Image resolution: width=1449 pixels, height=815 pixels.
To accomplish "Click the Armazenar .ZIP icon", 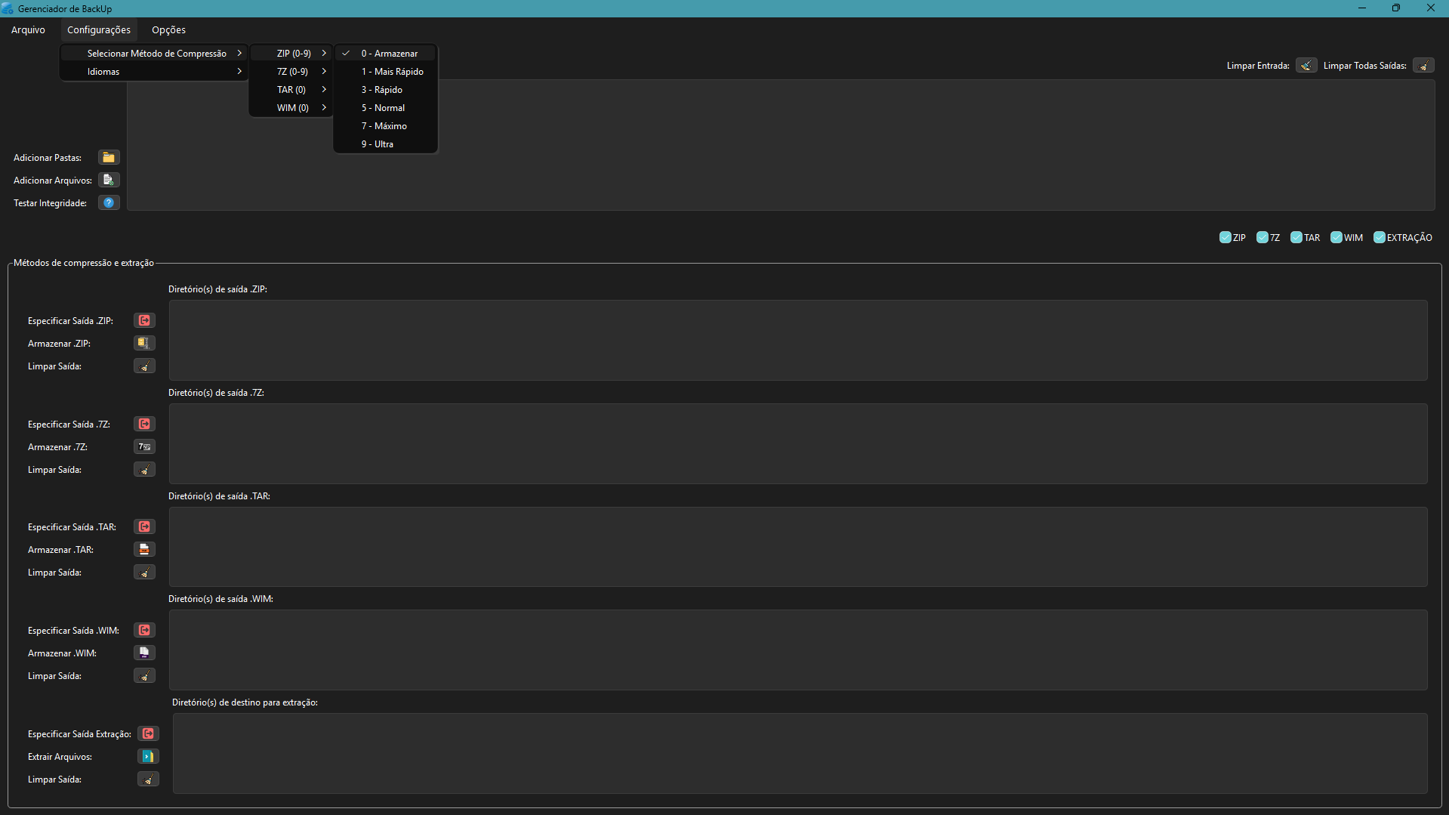I will (144, 343).
